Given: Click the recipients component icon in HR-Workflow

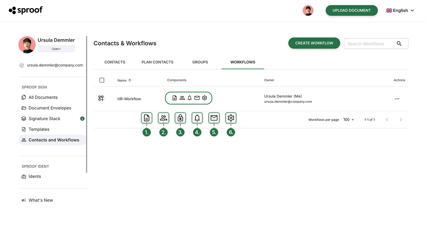Looking at the screenshot, I should point(182,98).
